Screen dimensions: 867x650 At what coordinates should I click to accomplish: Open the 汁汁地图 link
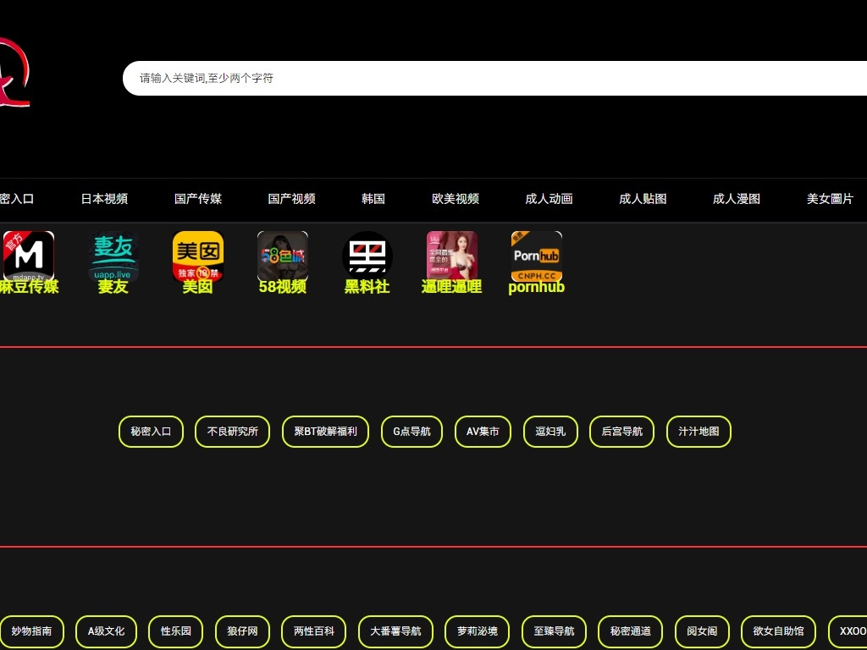tap(699, 432)
